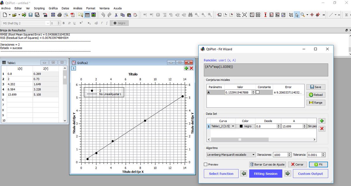Open the Ayuda menu

pyautogui.click(x=118, y=8)
